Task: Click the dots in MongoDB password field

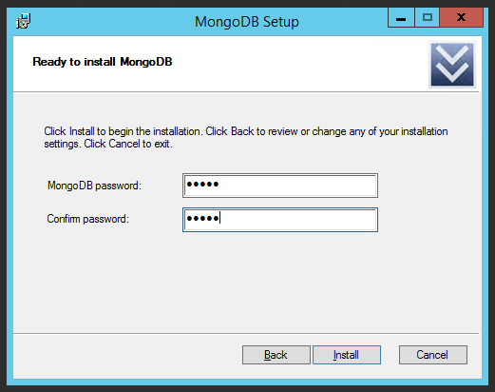Action: (202, 185)
